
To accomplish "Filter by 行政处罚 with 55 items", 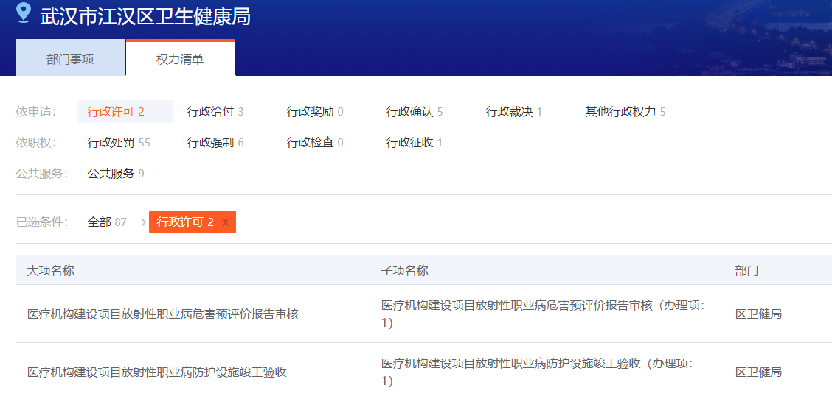I will [118, 143].
